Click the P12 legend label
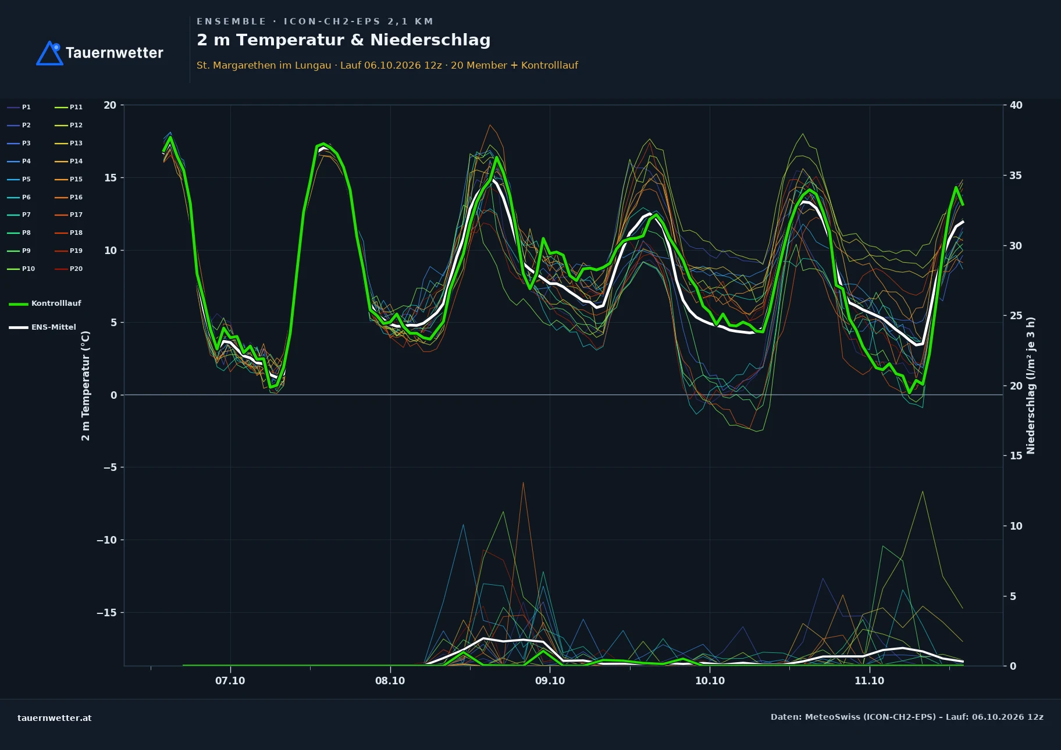Image resolution: width=1061 pixels, height=750 pixels. tap(76, 125)
